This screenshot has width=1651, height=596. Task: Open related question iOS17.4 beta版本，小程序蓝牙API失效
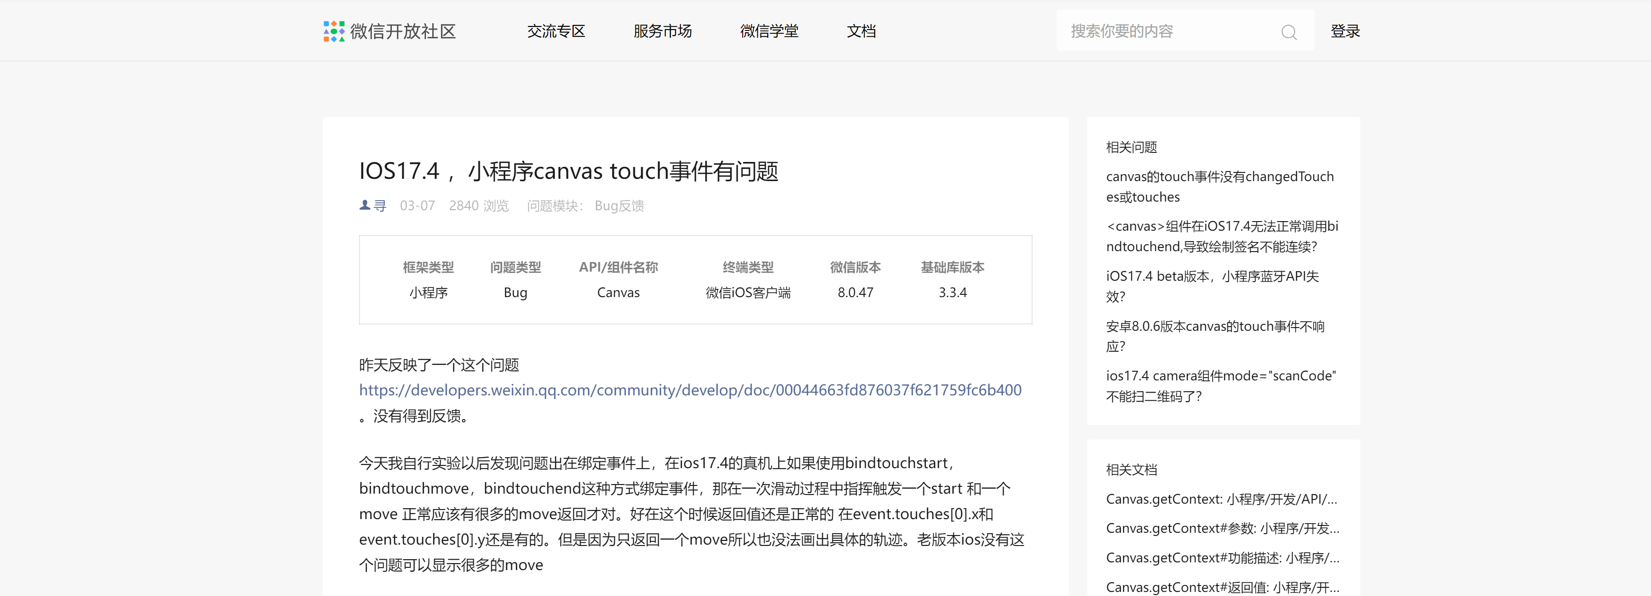coord(1212,287)
